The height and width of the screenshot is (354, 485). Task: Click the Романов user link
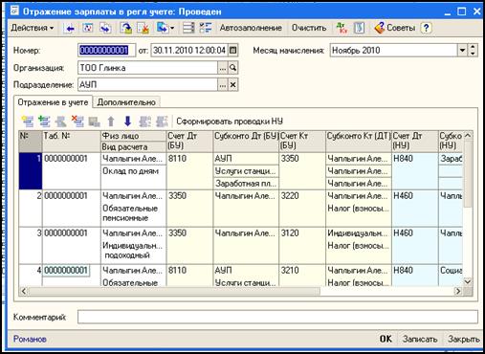pos(30,339)
